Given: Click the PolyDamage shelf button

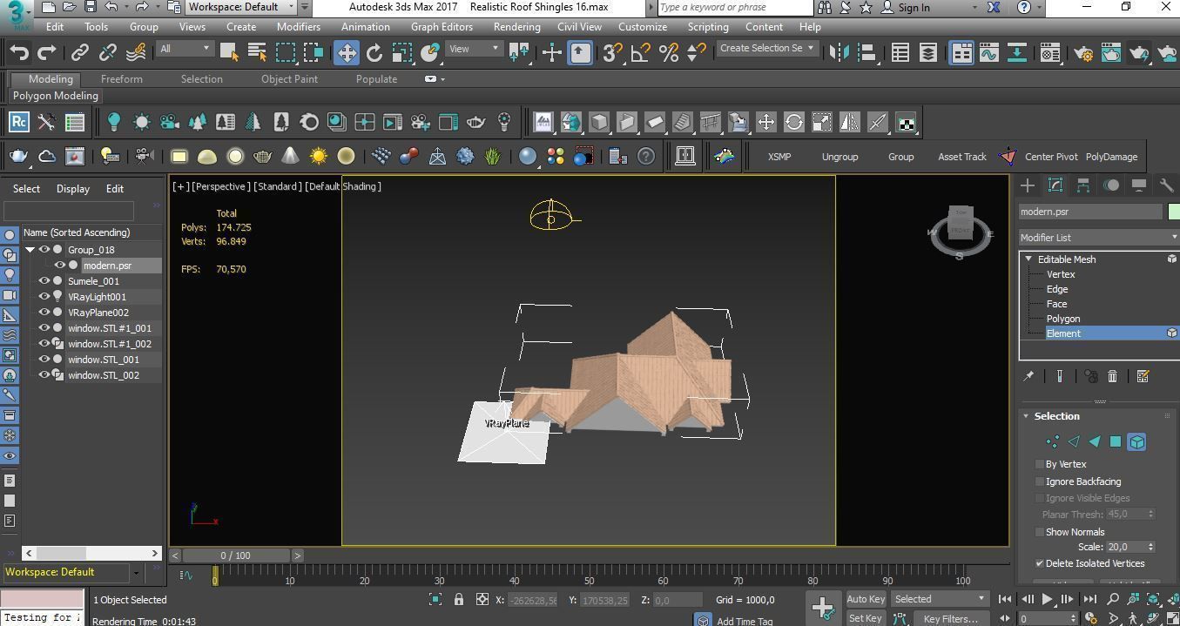Looking at the screenshot, I should point(1111,157).
